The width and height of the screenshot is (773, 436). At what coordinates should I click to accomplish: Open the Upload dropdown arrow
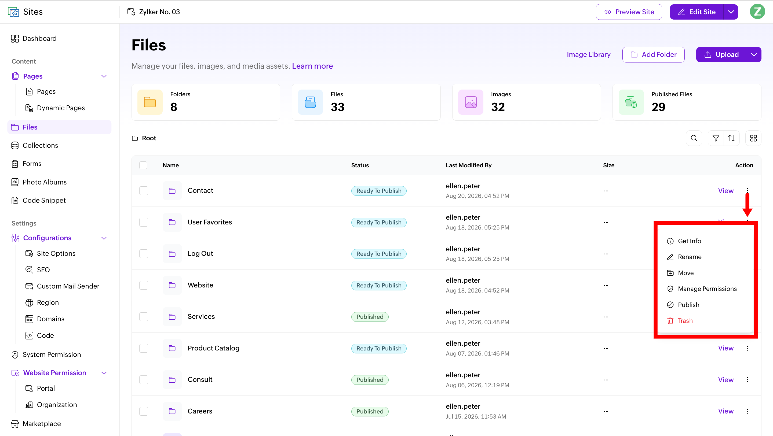coord(754,55)
